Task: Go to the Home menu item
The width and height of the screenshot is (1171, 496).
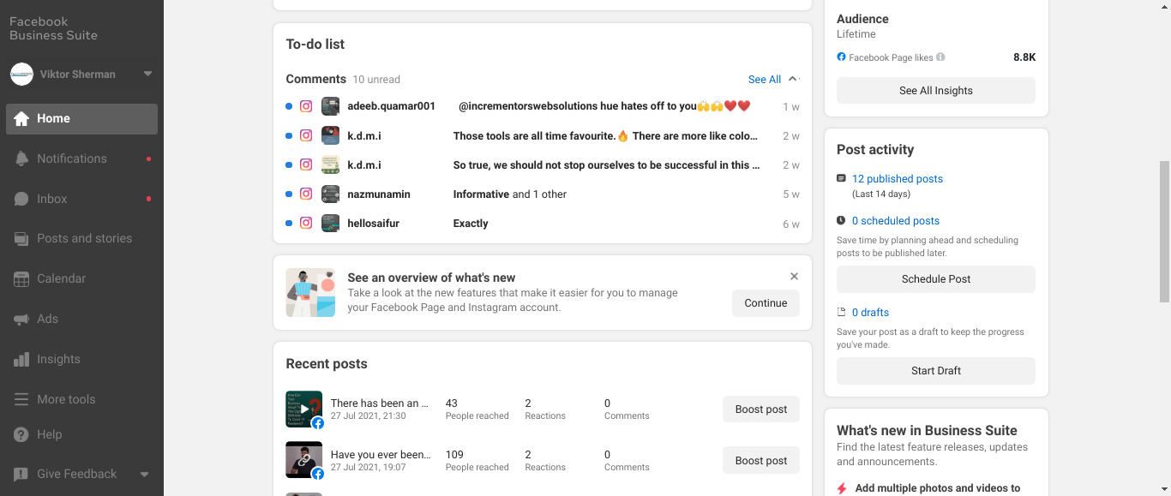Action: click(x=81, y=119)
